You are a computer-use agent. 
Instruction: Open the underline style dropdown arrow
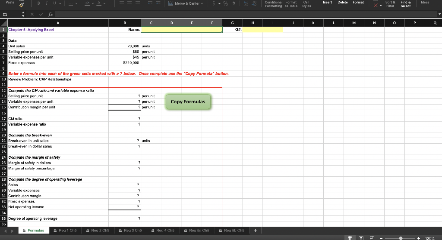click(x=60, y=3)
